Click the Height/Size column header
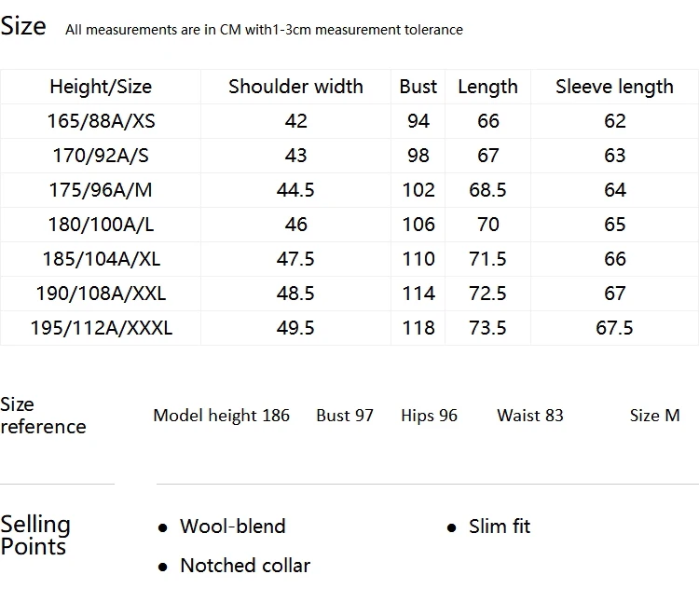 click(x=101, y=87)
